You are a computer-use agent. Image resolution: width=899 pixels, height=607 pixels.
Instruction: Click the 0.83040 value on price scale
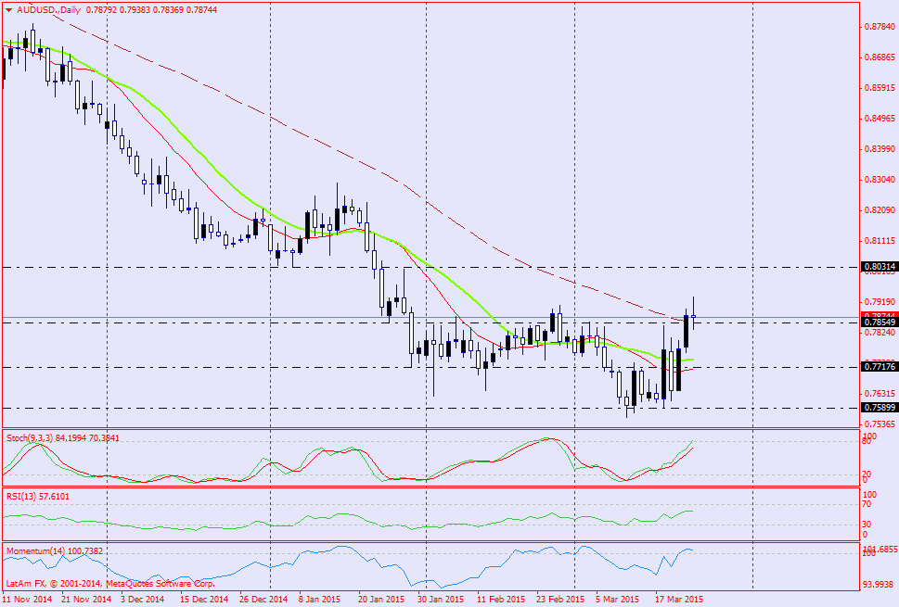878,179
